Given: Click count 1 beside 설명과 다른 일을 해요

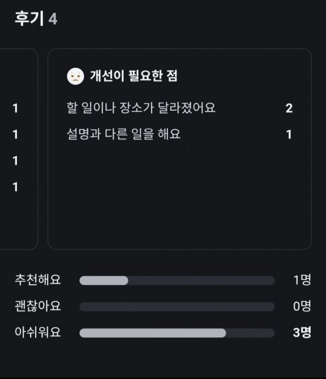Looking at the screenshot, I should (289, 134).
